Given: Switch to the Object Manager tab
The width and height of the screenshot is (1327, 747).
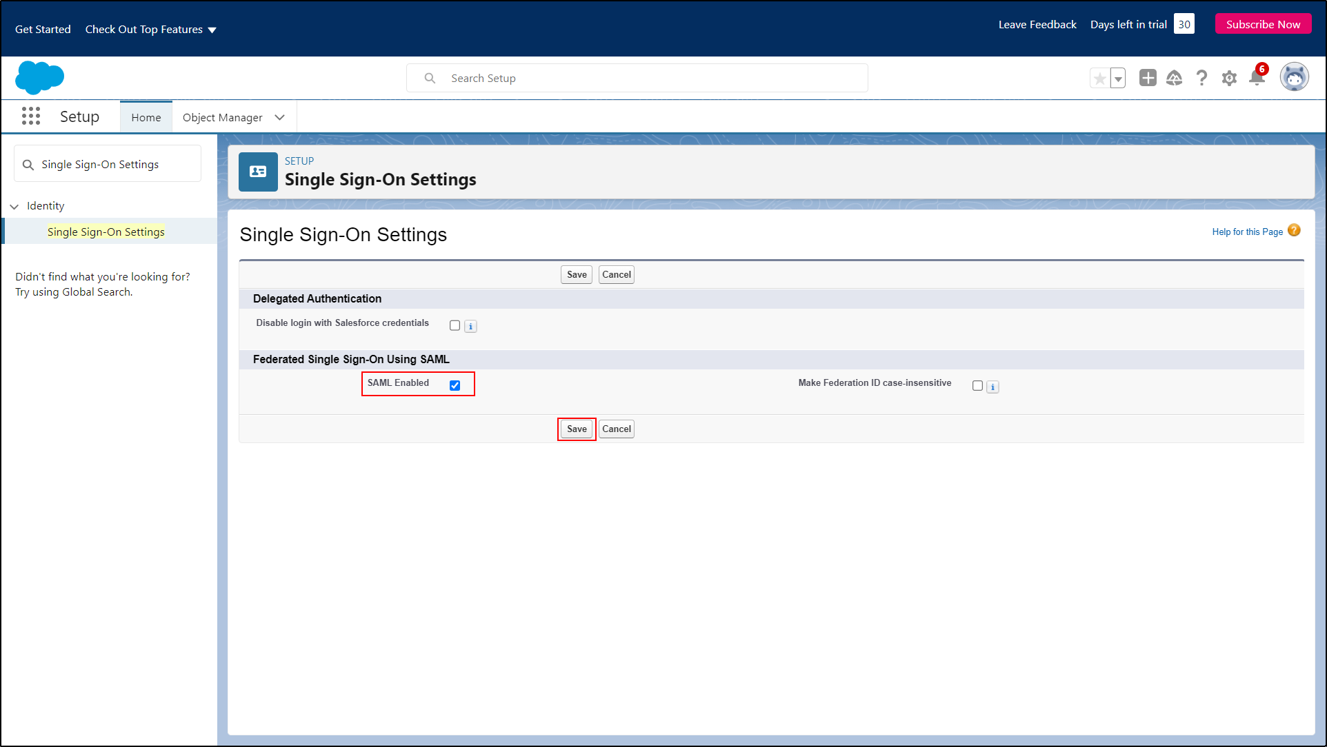Looking at the screenshot, I should point(222,116).
